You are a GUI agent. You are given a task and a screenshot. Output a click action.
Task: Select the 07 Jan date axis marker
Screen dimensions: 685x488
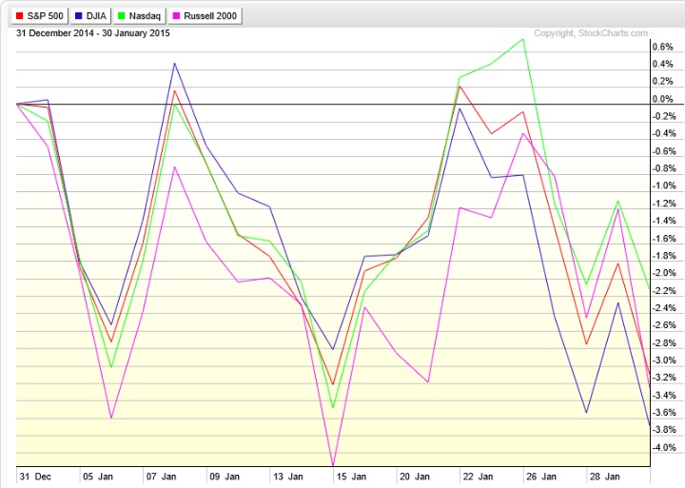click(x=161, y=477)
